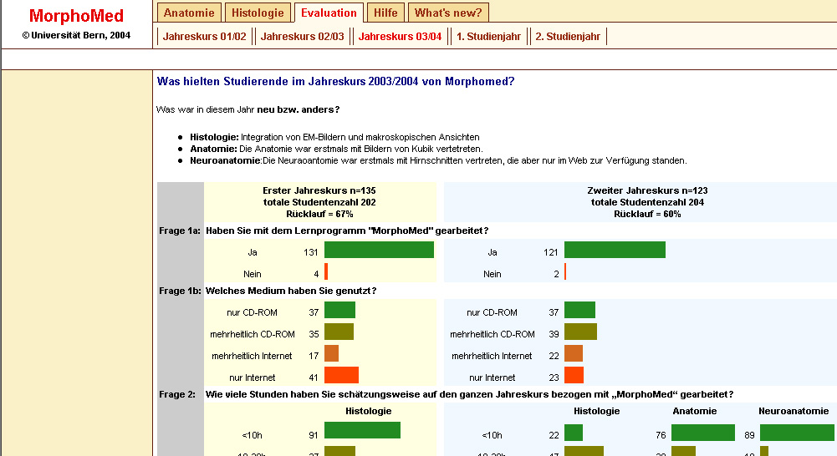Select the Anatomie bullet about Kubik
Image resolution: width=837 pixels, height=456 pixels.
(336, 149)
